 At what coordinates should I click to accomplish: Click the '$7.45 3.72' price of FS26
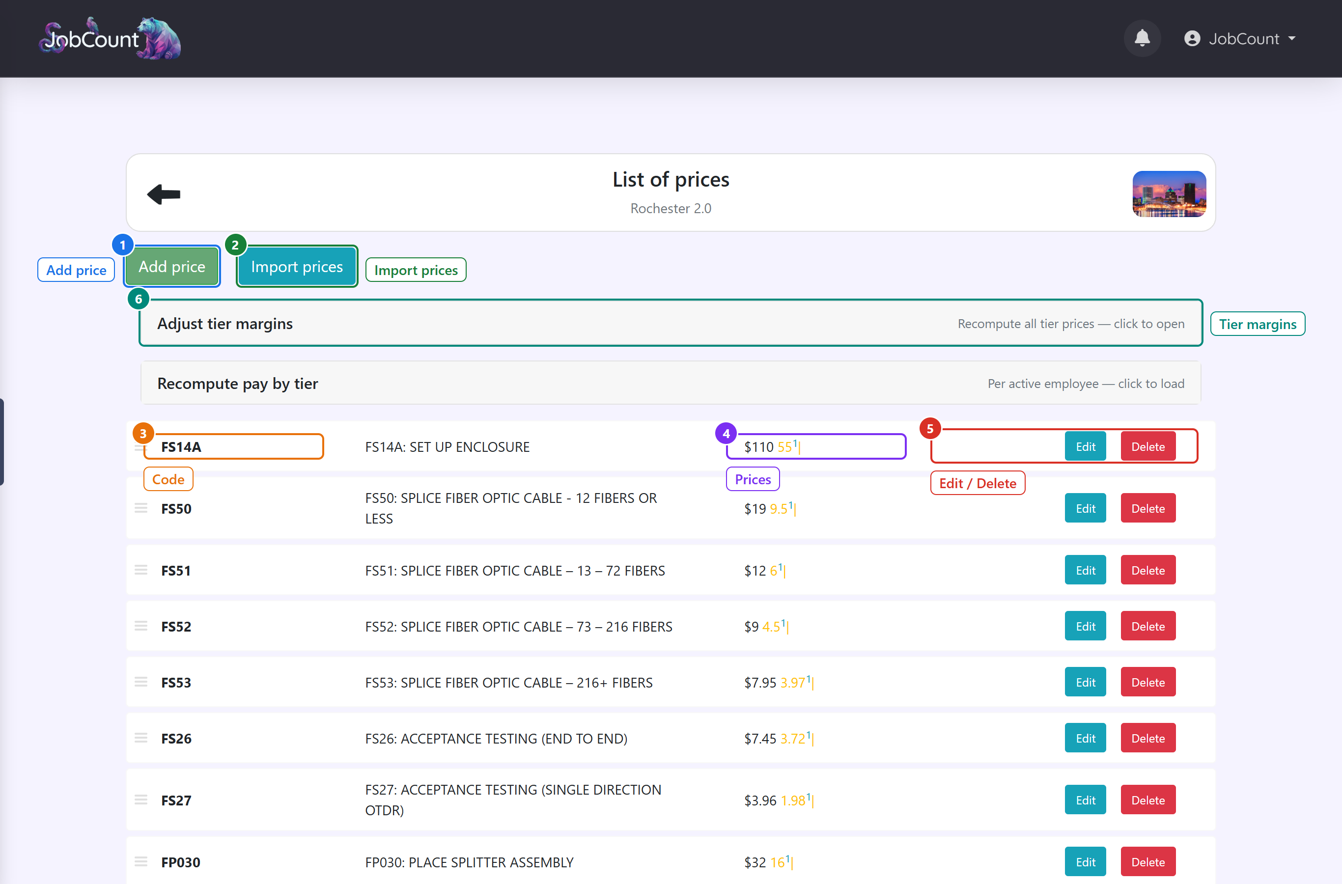coord(779,739)
